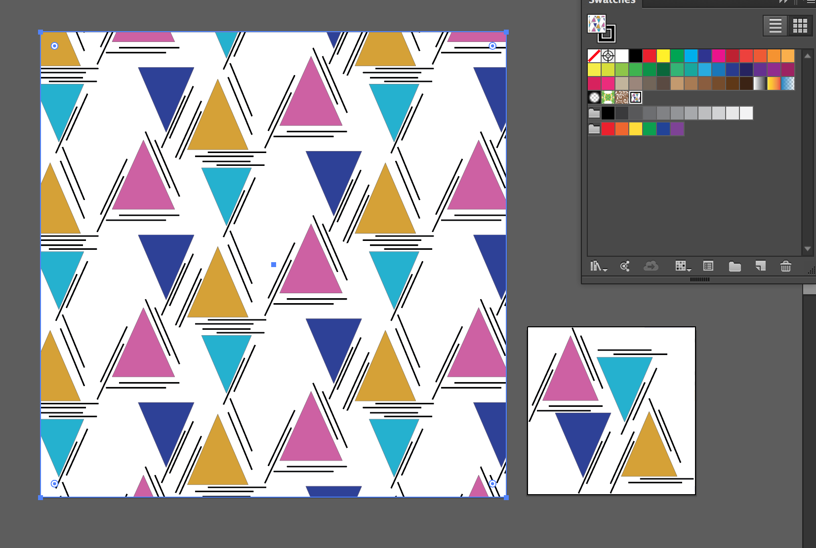Open Swatch Options

coord(708,267)
